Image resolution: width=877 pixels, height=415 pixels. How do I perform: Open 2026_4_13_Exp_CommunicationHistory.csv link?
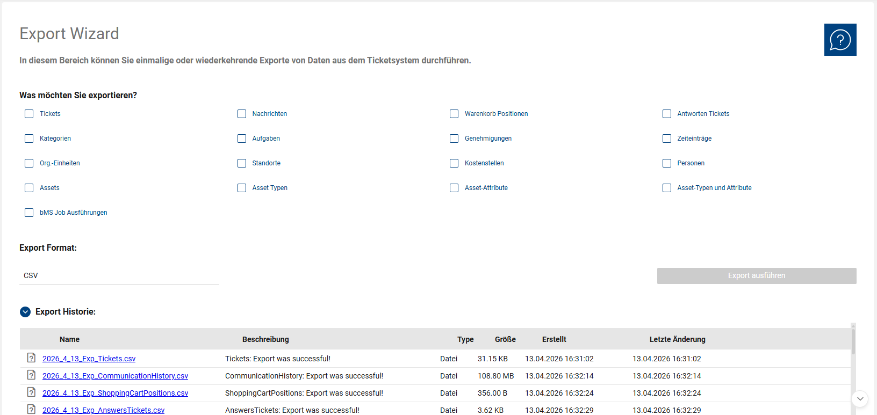116,376
